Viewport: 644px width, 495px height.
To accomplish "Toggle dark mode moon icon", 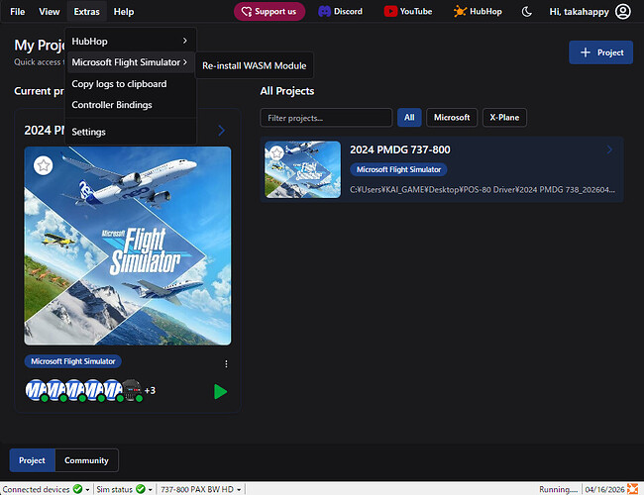I will point(526,12).
